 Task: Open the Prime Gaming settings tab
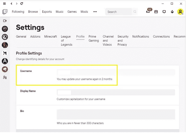pos(94,38)
